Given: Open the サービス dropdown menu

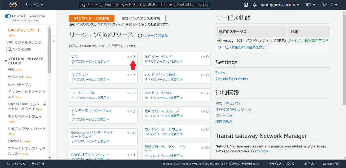Looking at the screenshot, I should click(34, 5).
